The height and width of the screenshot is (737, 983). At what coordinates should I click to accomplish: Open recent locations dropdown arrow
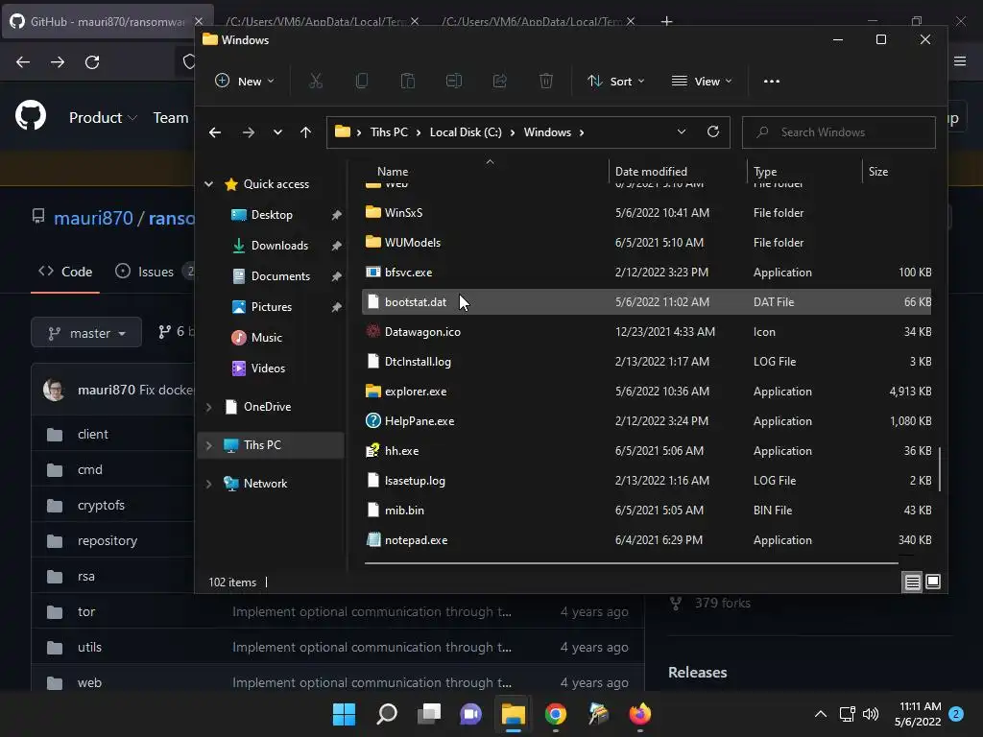click(277, 132)
